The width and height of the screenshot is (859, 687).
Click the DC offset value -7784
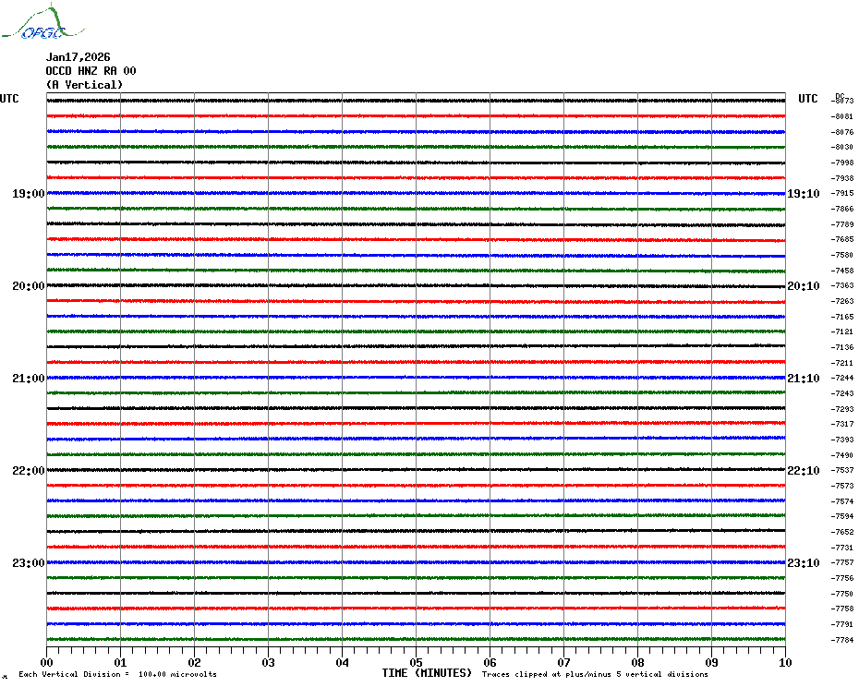tap(843, 640)
